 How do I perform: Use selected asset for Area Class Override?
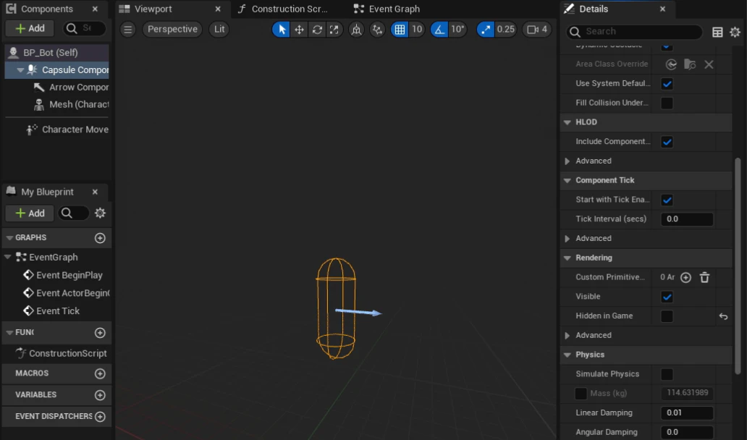pos(671,64)
